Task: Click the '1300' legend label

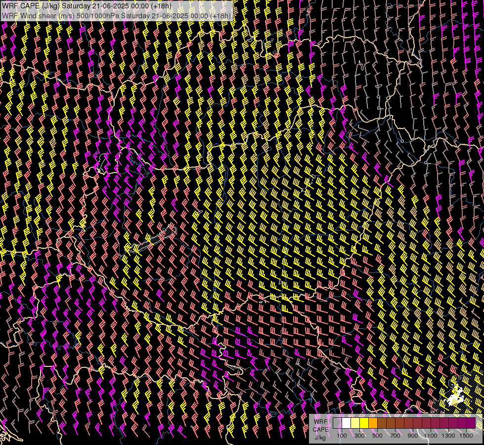Action: [448, 436]
